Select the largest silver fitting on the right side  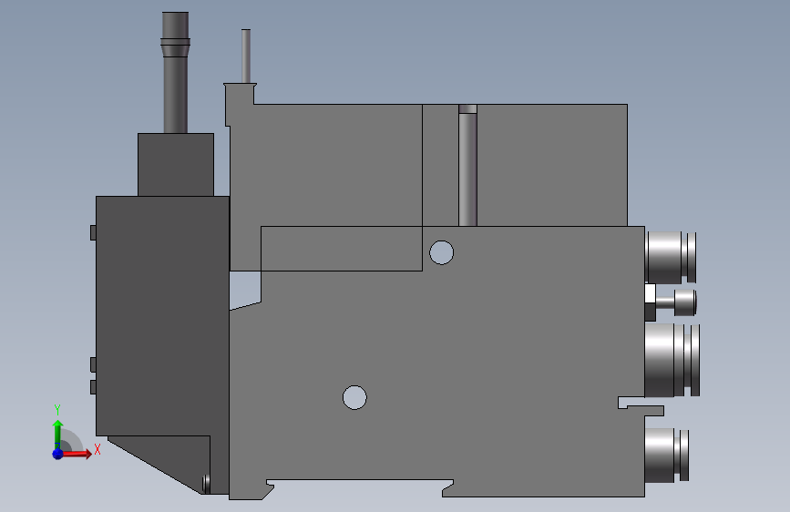point(672,361)
